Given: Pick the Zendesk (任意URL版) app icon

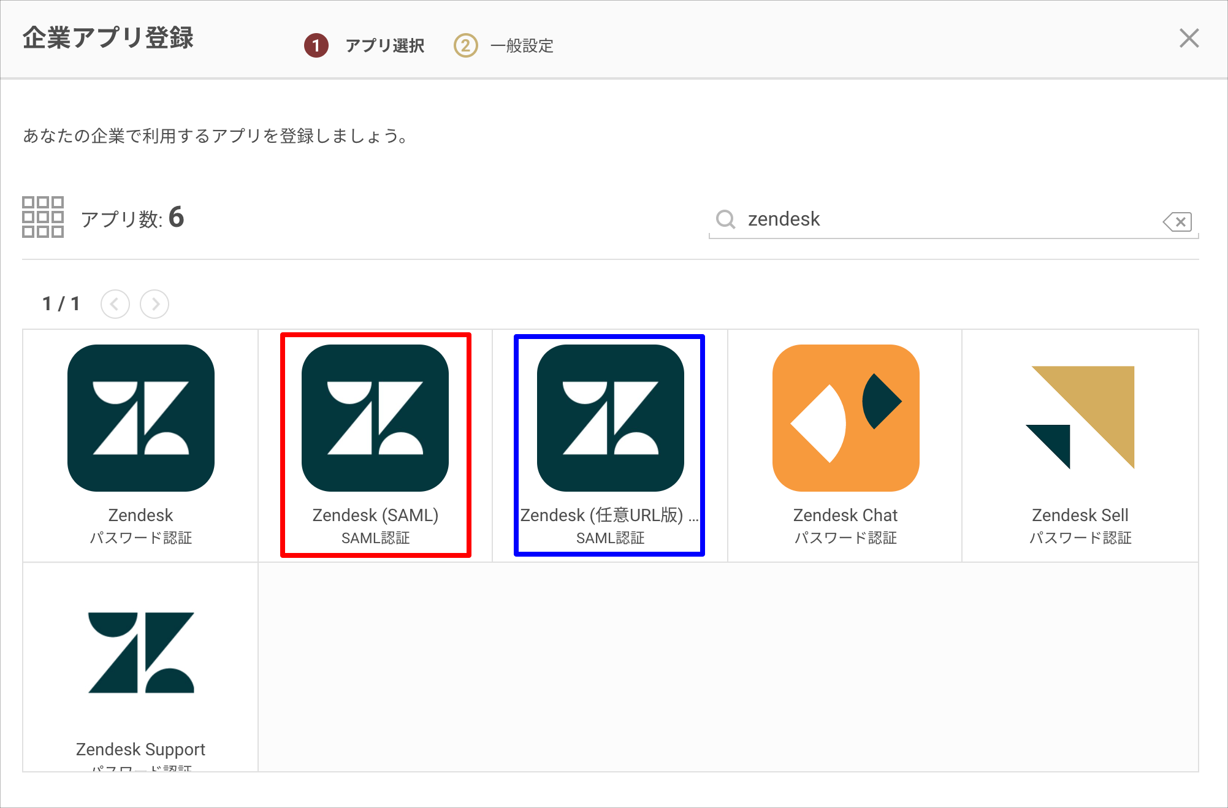Looking at the screenshot, I should 611,418.
